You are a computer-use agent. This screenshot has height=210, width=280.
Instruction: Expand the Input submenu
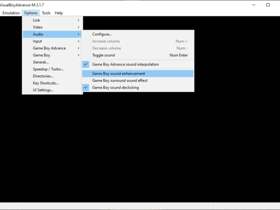click(x=52, y=41)
